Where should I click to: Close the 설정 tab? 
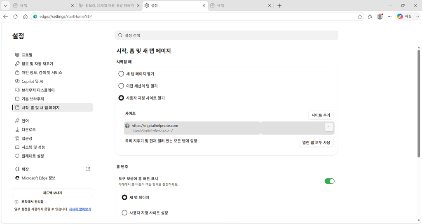point(204,5)
